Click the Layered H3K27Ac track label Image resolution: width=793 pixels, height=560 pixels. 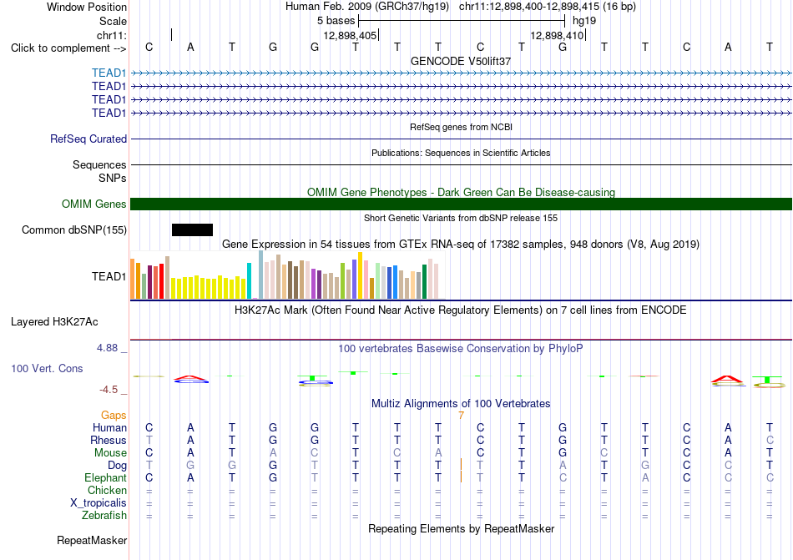[x=54, y=322]
